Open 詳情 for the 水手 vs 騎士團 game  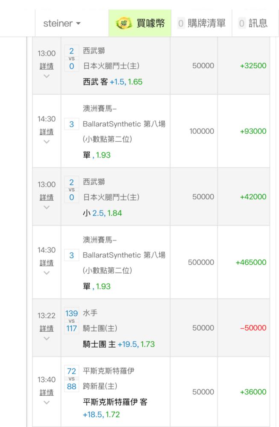[47, 328]
